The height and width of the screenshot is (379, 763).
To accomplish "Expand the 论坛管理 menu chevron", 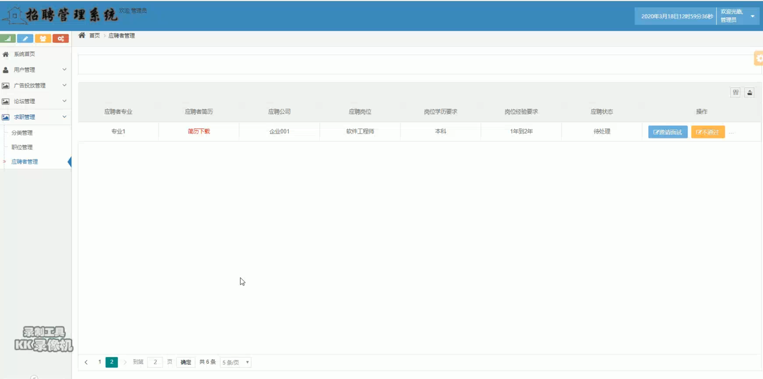I will click(x=64, y=101).
